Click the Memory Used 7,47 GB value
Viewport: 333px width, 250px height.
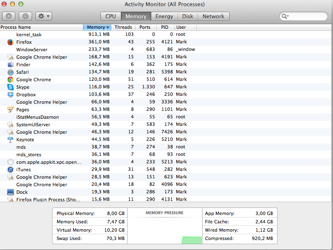[x=116, y=222]
